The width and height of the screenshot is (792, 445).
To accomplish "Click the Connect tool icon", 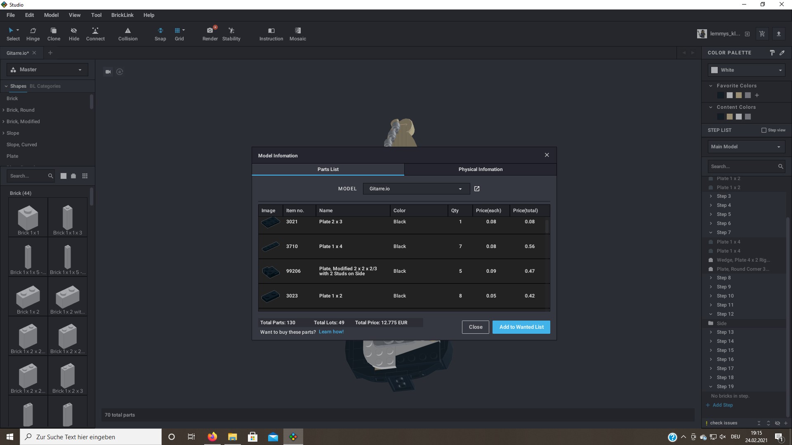I will (x=95, y=34).
